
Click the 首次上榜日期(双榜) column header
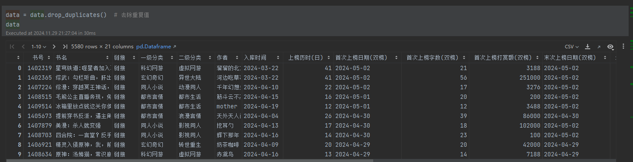[367, 57]
